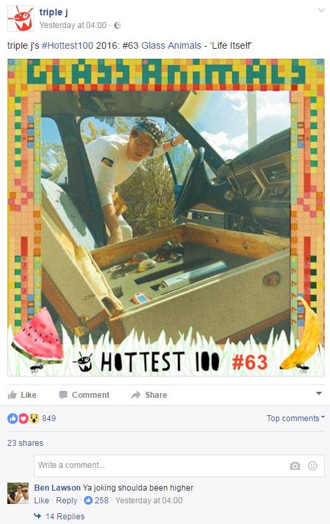330x524 pixels.
Task: Click the Wow emoji reaction icon
Action: tap(34, 418)
